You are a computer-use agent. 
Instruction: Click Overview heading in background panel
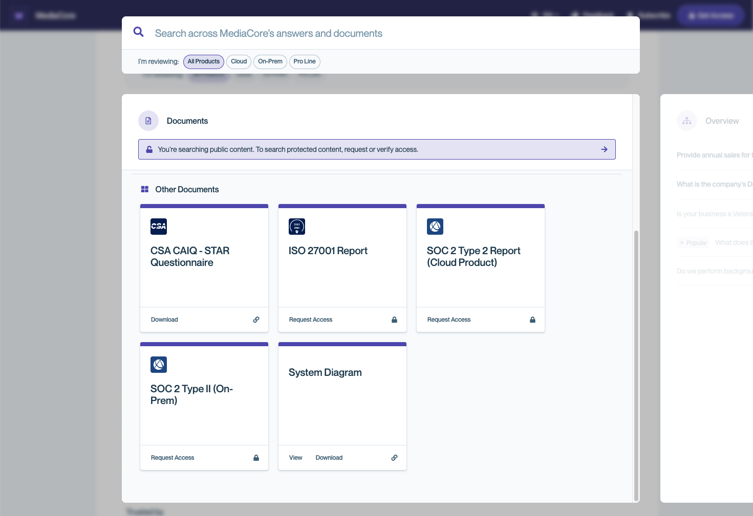click(x=722, y=121)
